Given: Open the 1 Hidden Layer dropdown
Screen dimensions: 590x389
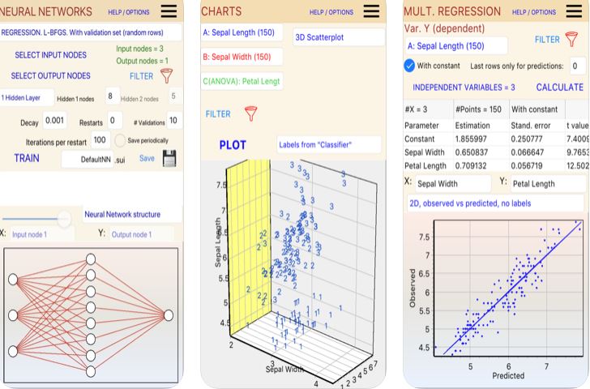Looking at the screenshot, I should tap(26, 97).
